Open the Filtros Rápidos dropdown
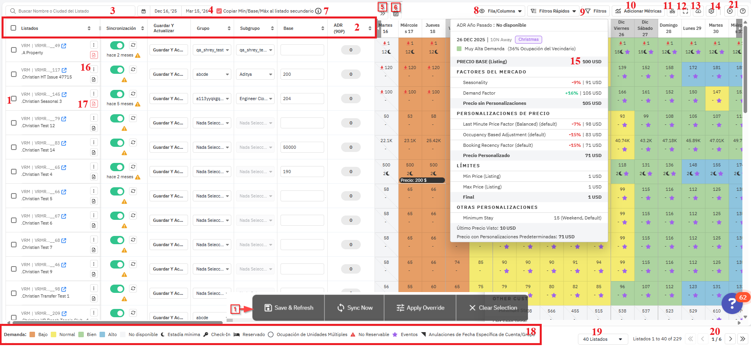Screen dimensions: 751x349 coord(554,11)
